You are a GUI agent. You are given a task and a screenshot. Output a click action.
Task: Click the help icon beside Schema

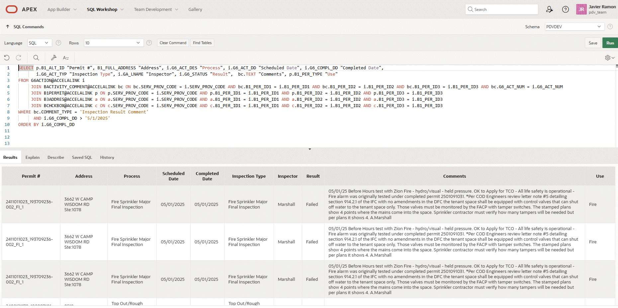[x=610, y=27]
